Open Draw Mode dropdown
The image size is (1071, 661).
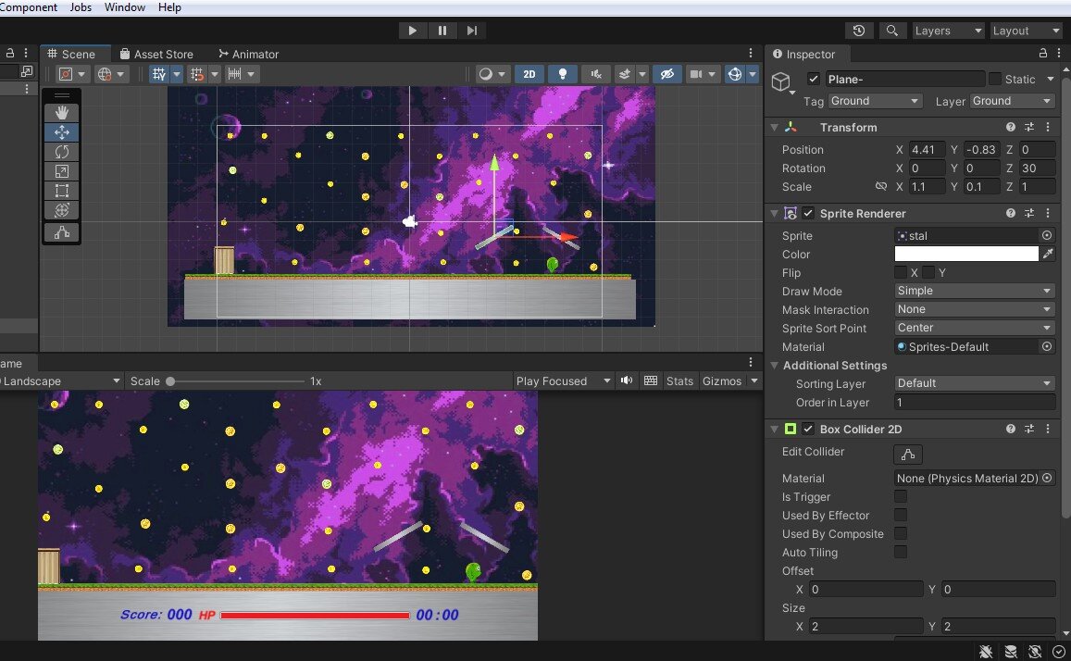point(975,290)
